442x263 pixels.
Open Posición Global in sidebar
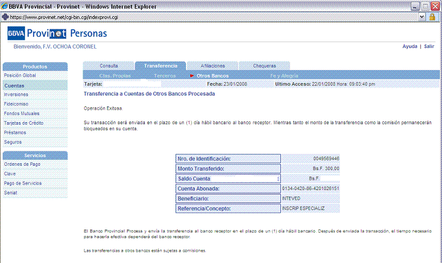20,76
